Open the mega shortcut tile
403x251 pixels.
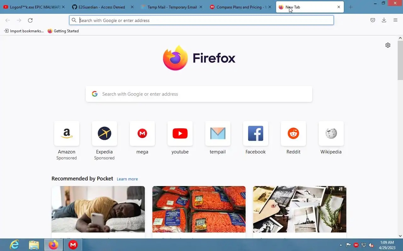coord(142,133)
